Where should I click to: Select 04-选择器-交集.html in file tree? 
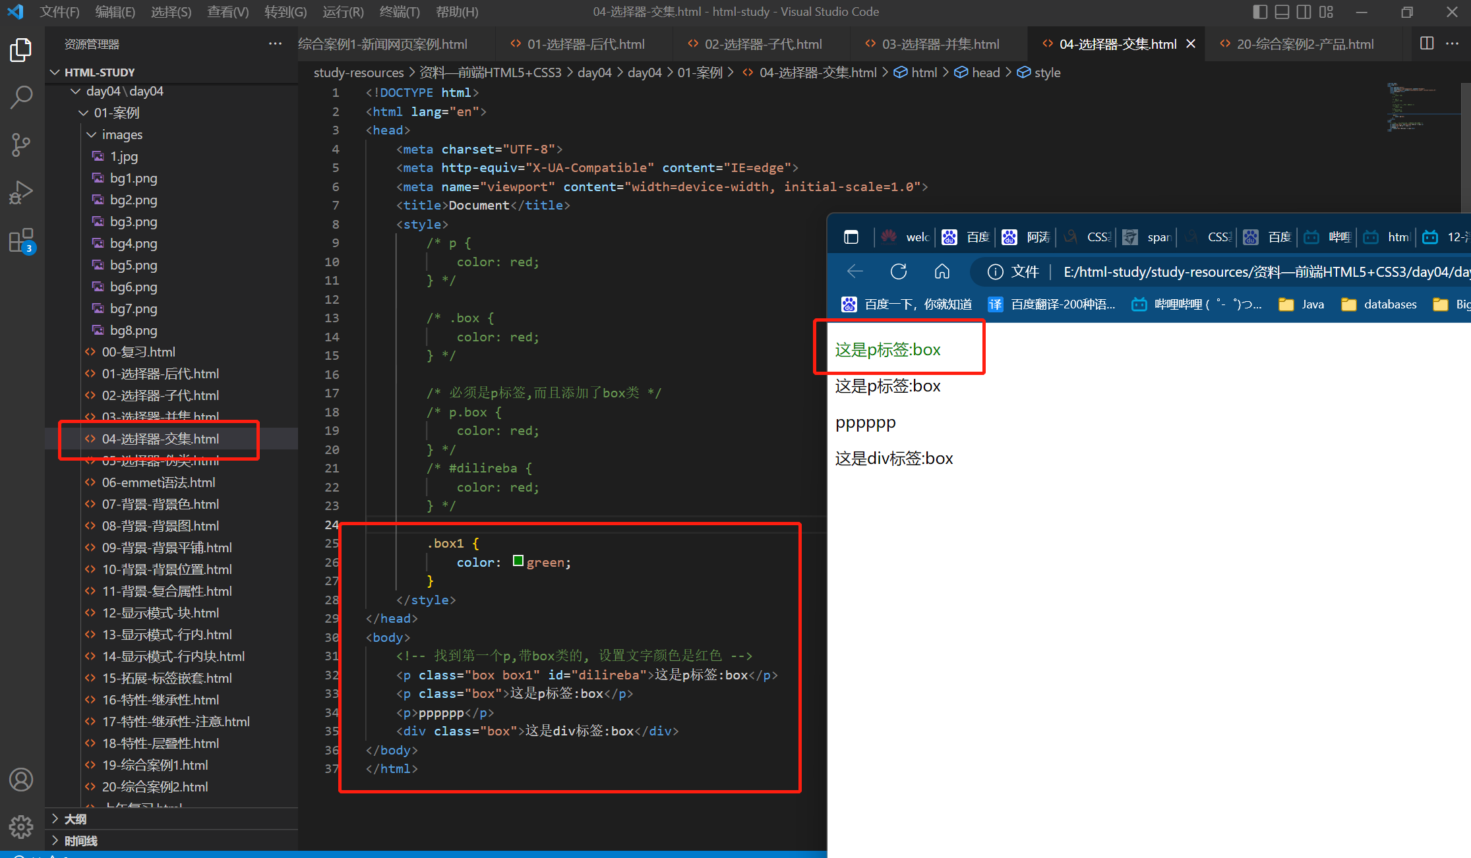[x=172, y=439]
